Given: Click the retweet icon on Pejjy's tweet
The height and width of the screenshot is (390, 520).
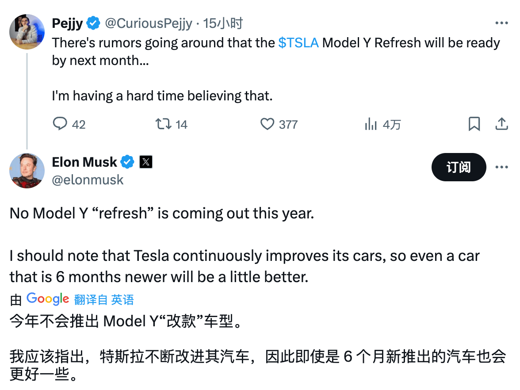Looking at the screenshot, I should (164, 124).
